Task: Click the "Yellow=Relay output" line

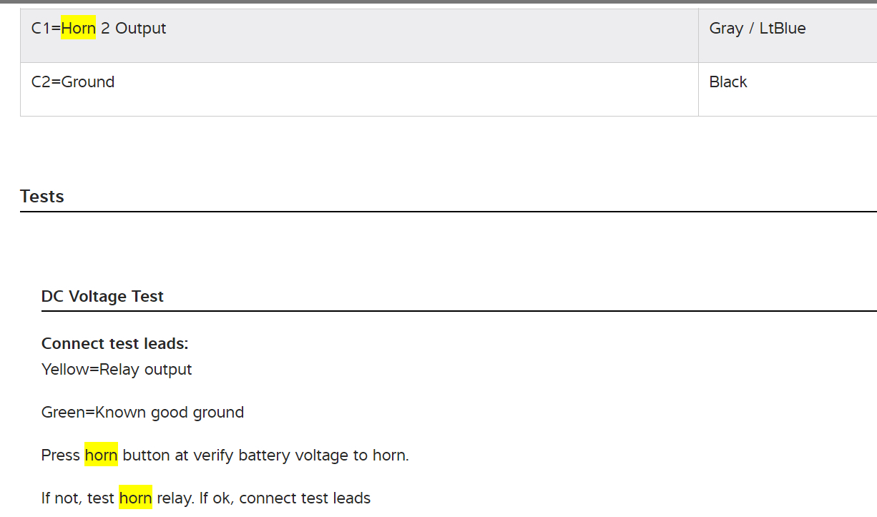Action: coord(117,370)
